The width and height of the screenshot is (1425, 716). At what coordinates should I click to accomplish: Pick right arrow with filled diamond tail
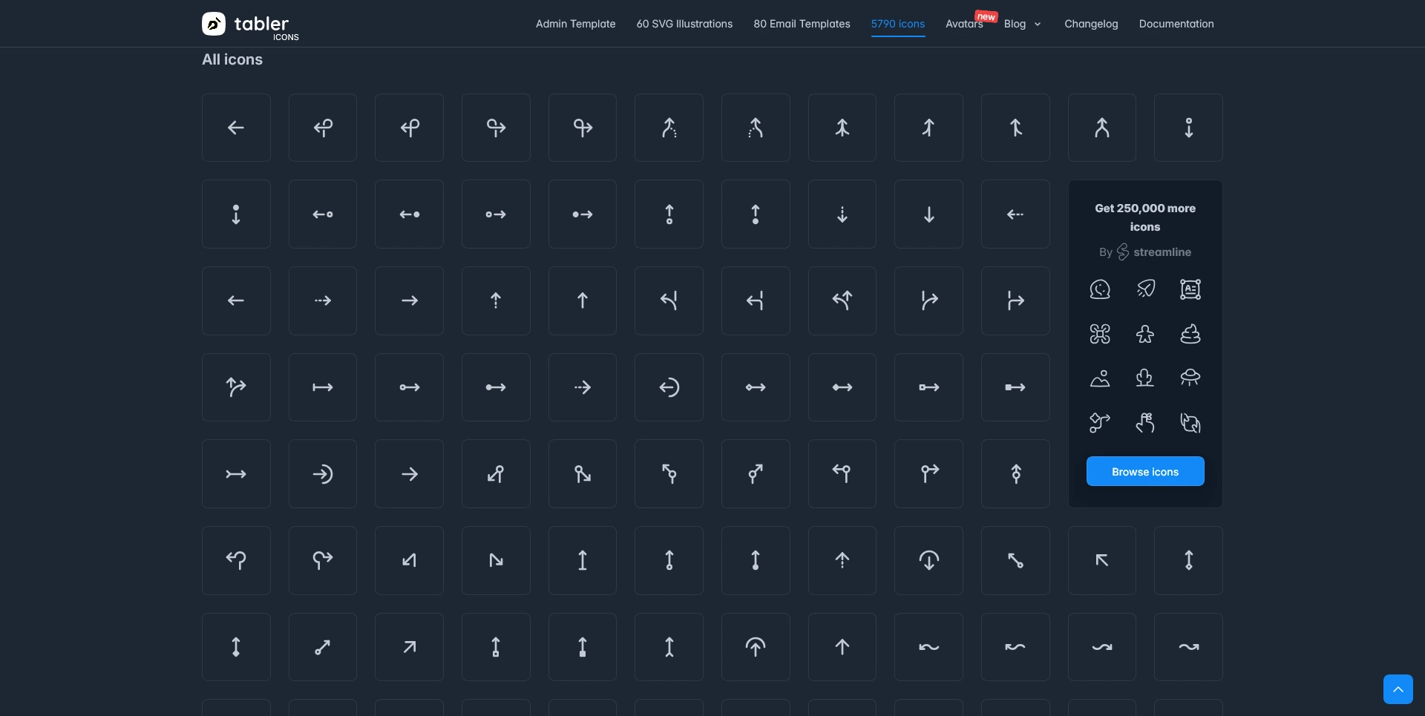click(x=842, y=387)
